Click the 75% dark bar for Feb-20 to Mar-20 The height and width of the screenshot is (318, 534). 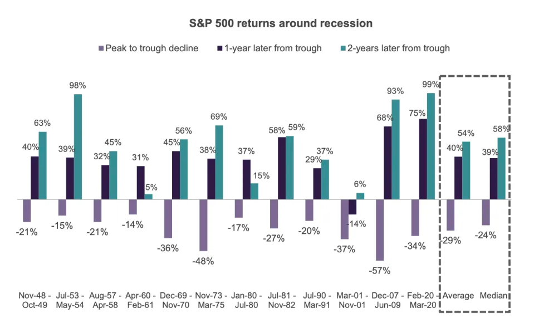click(423, 159)
